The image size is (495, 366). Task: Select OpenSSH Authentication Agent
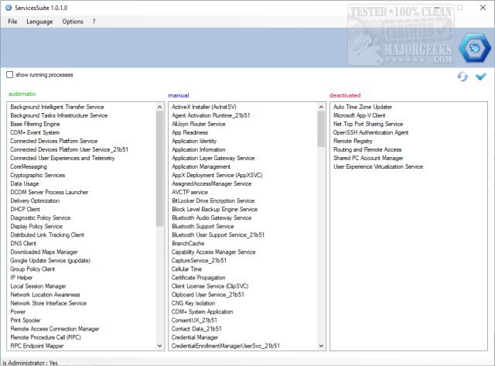pyautogui.click(x=370, y=132)
